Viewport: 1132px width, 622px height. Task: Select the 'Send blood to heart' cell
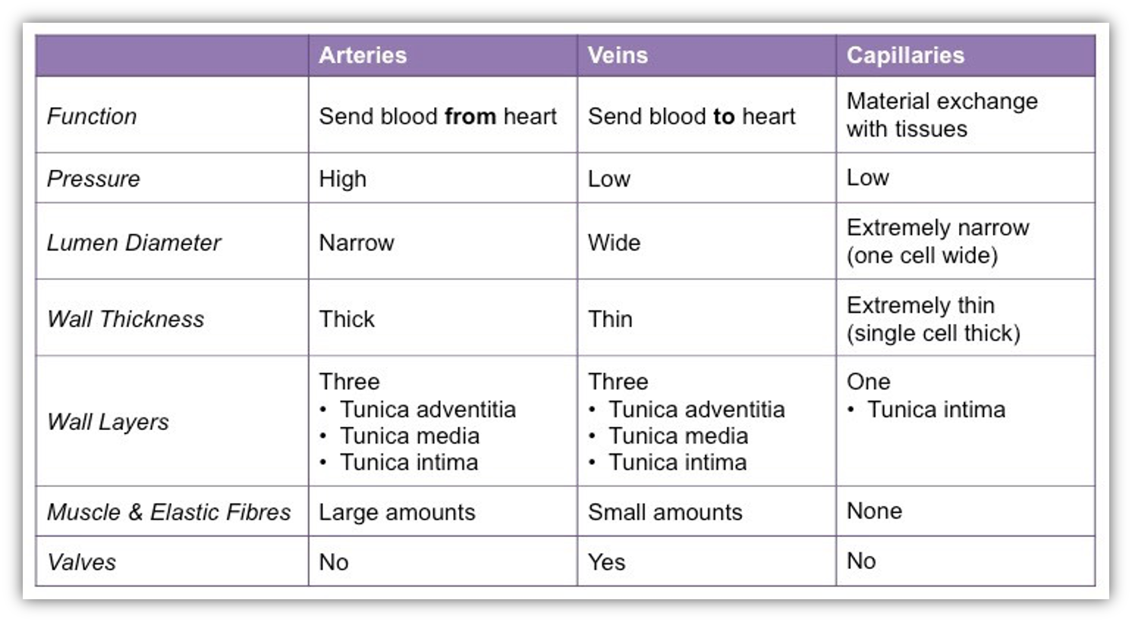(x=691, y=116)
